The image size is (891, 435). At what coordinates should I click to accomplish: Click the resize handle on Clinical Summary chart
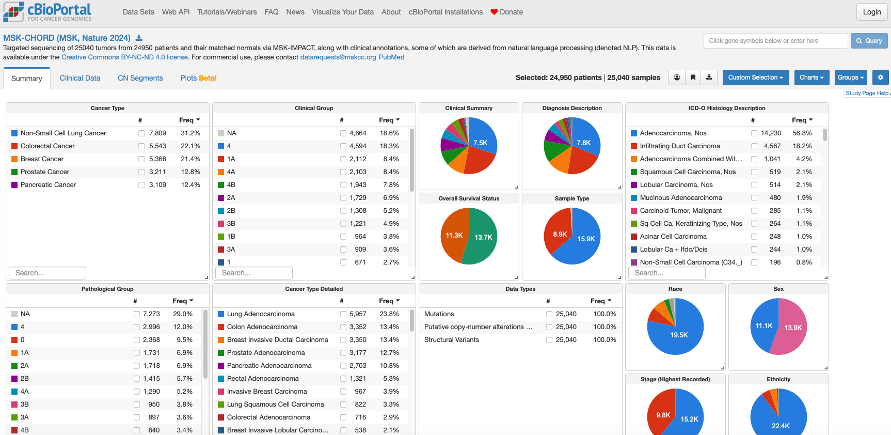pos(516,187)
